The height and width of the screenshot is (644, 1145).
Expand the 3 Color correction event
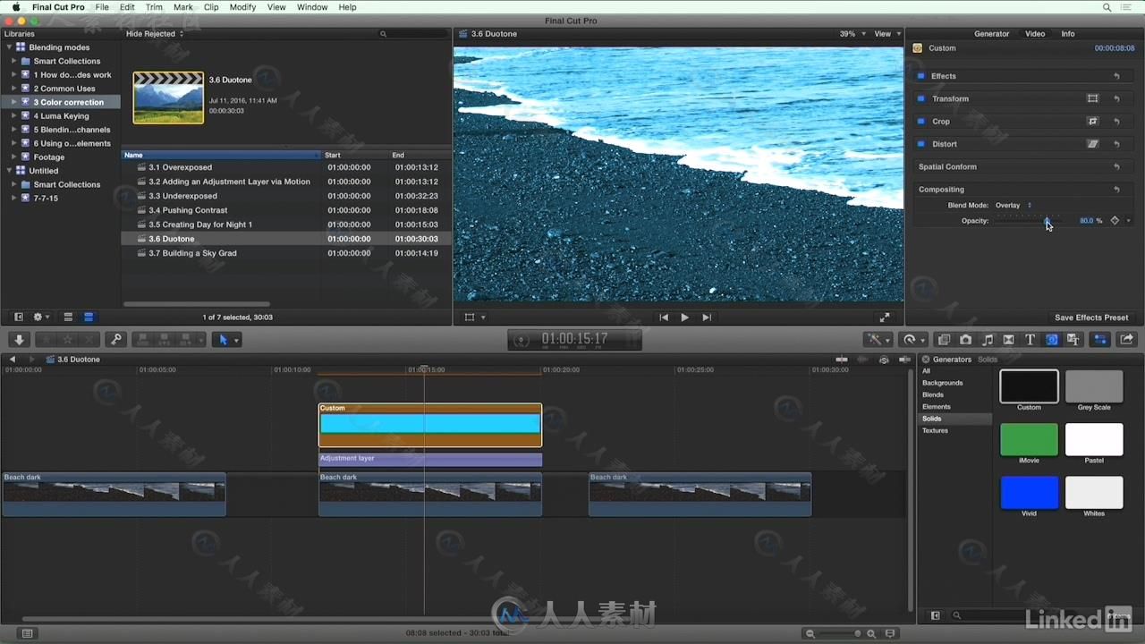14,102
